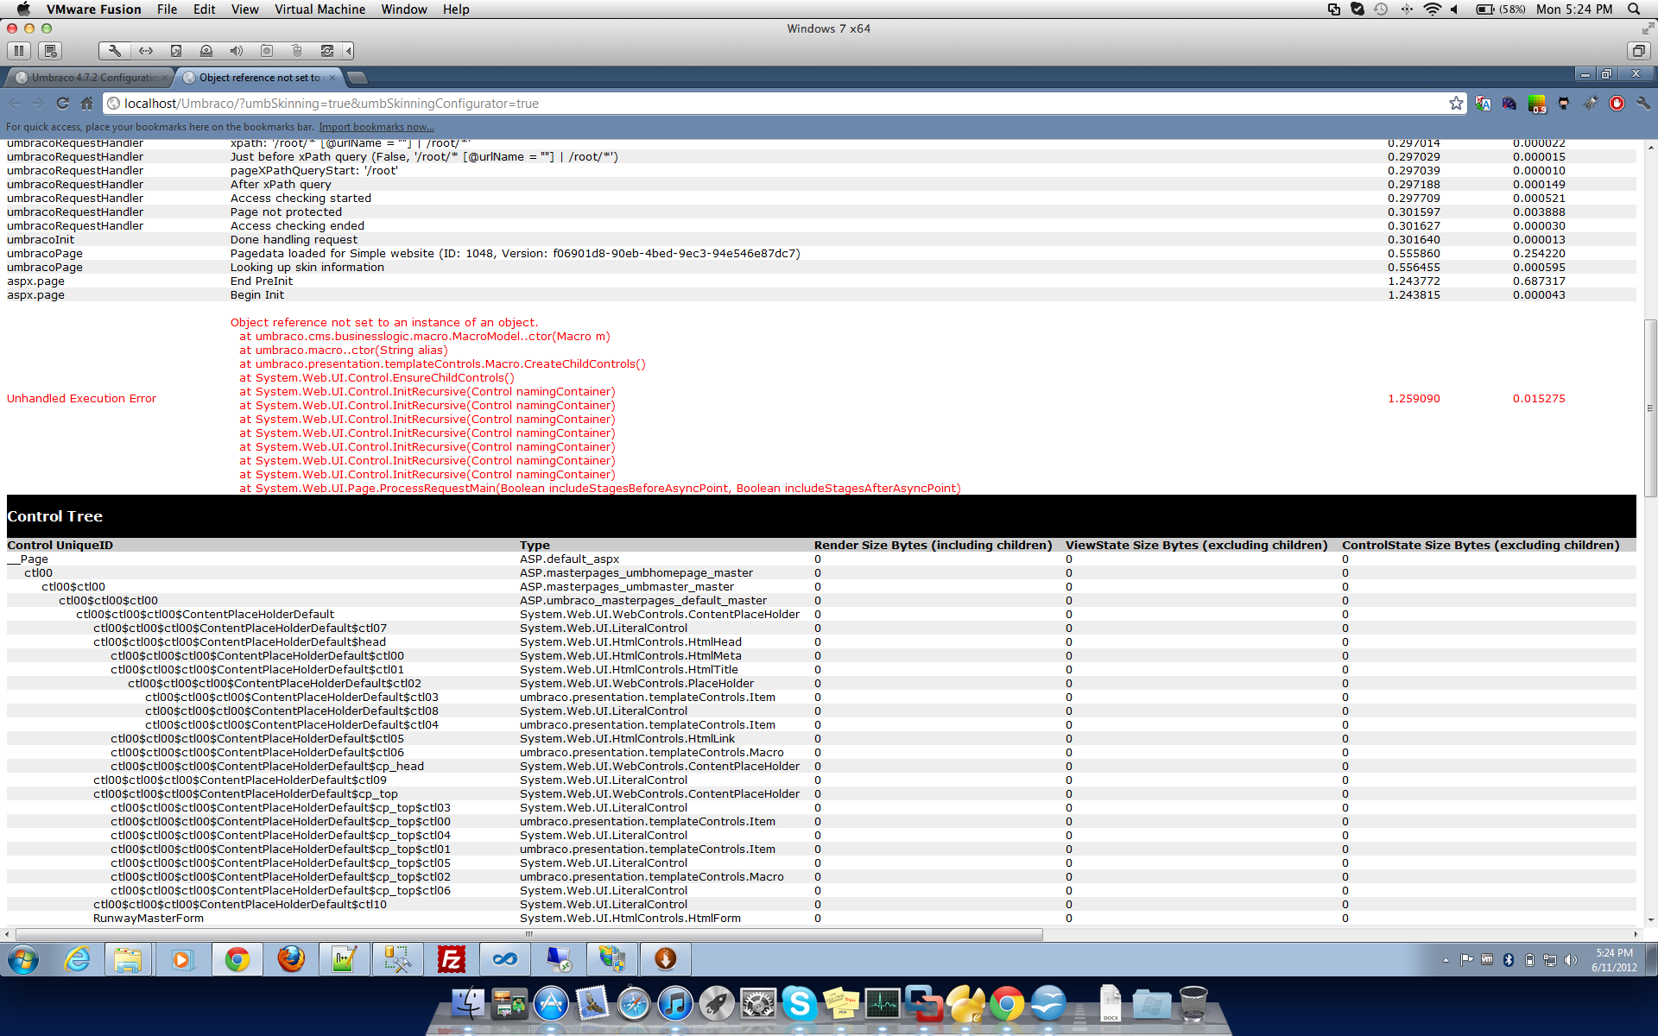Open the Virtual Machine menu

tap(320, 9)
